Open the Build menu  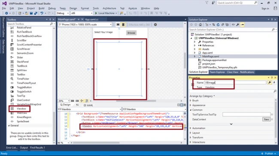coord(42,8)
